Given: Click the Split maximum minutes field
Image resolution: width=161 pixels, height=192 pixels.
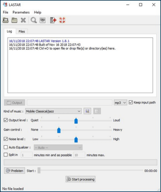Looking at the screenshot, I should (79, 155).
